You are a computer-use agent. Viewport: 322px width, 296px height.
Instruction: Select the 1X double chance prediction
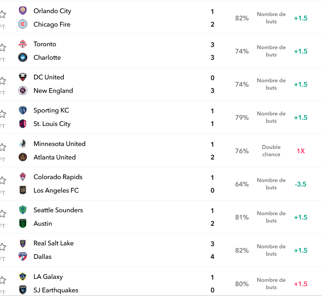pos(301,151)
